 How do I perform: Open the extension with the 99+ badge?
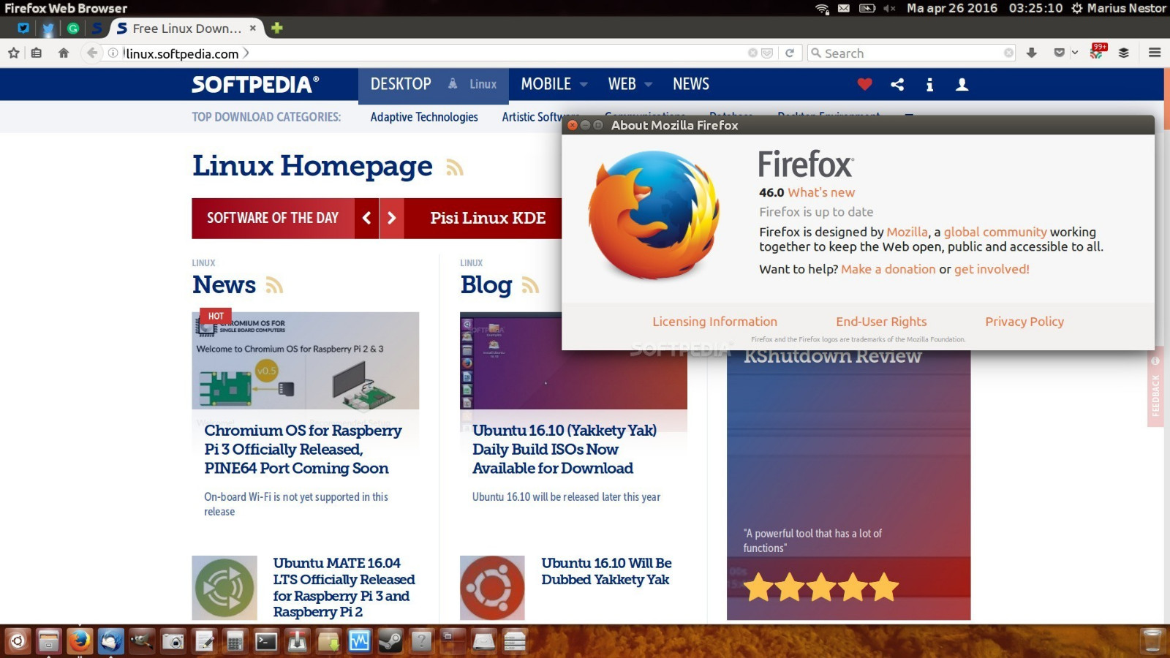tap(1098, 51)
